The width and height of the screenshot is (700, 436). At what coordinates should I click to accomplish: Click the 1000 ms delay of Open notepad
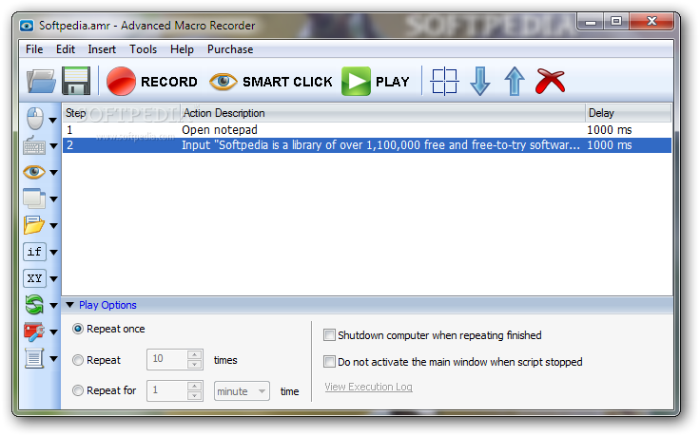coord(610,130)
